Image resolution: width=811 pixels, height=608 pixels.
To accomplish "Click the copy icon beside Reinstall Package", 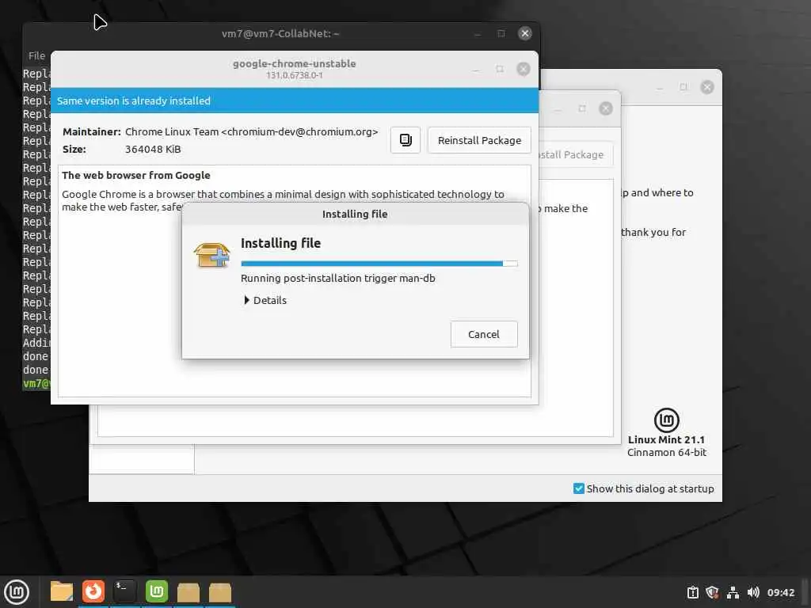I will point(405,140).
